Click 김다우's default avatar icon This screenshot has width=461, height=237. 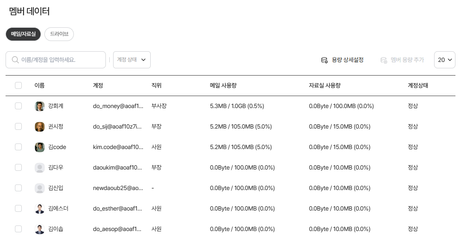40,168
